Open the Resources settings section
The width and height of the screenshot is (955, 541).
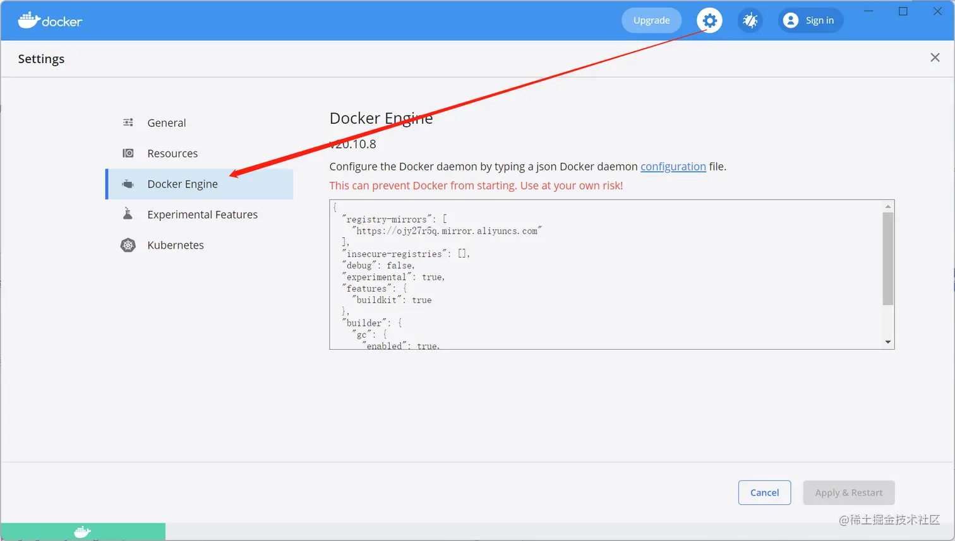[x=199, y=153]
